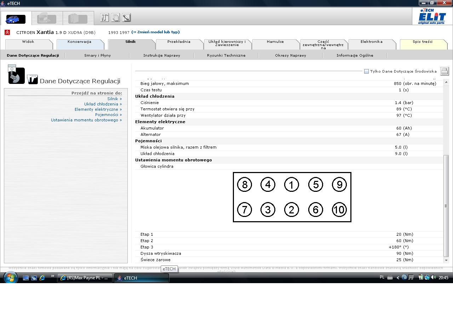Click the notepad with pencil toolbar icon
453x321 pixels.
(x=126, y=17)
